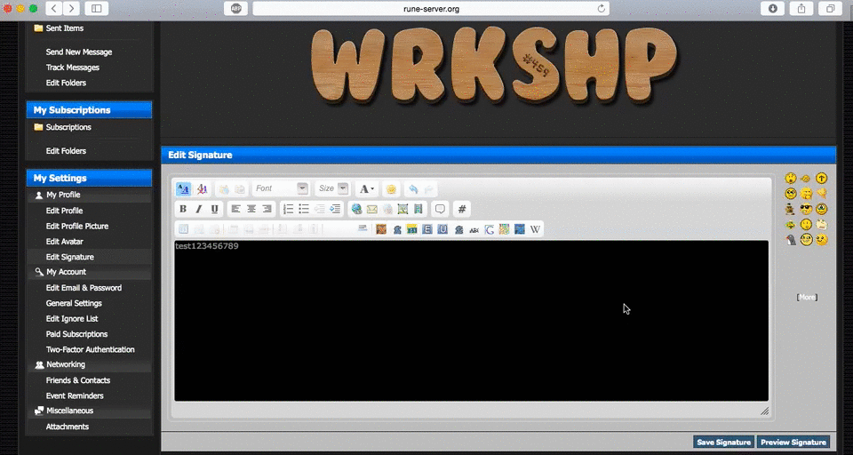This screenshot has height=455, width=853.
Task: Click inside the signature text editor
Action: 471,321
